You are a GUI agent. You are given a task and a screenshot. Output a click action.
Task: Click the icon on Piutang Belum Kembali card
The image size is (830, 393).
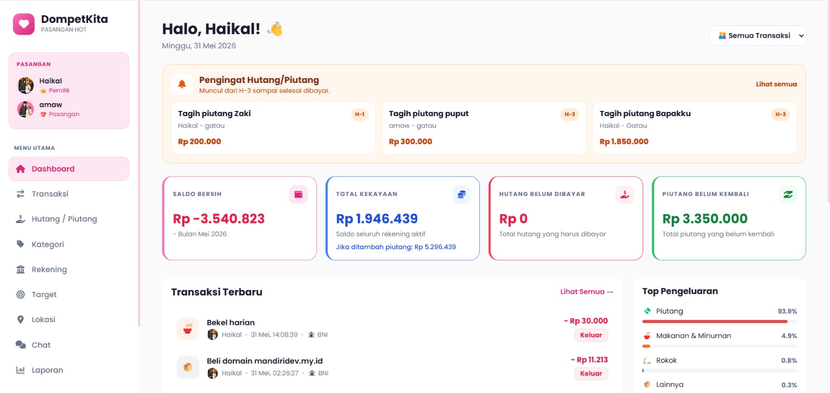788,194
